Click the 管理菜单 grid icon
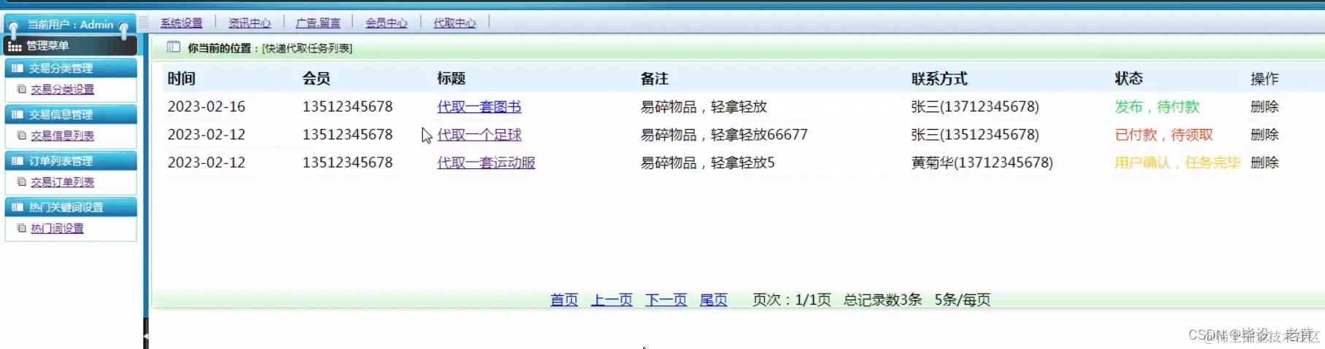Image resolution: width=1325 pixels, height=349 pixels. (15, 46)
